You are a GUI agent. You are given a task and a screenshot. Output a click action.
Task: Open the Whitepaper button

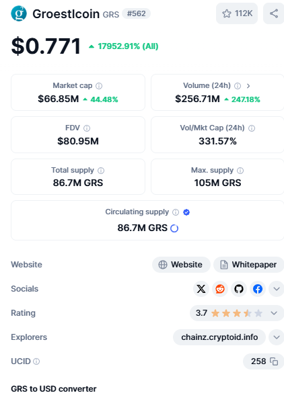click(x=249, y=265)
